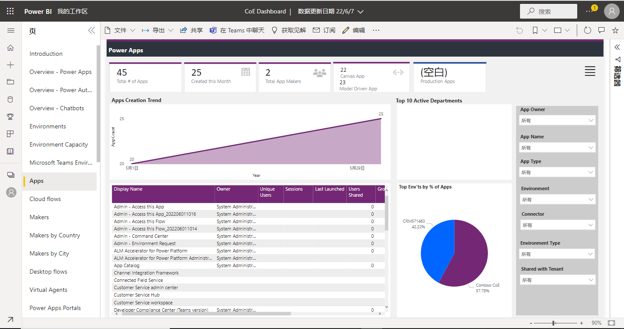Viewport: 624px width, 329px height.
Task: Open the Environments page
Action: (x=48, y=126)
